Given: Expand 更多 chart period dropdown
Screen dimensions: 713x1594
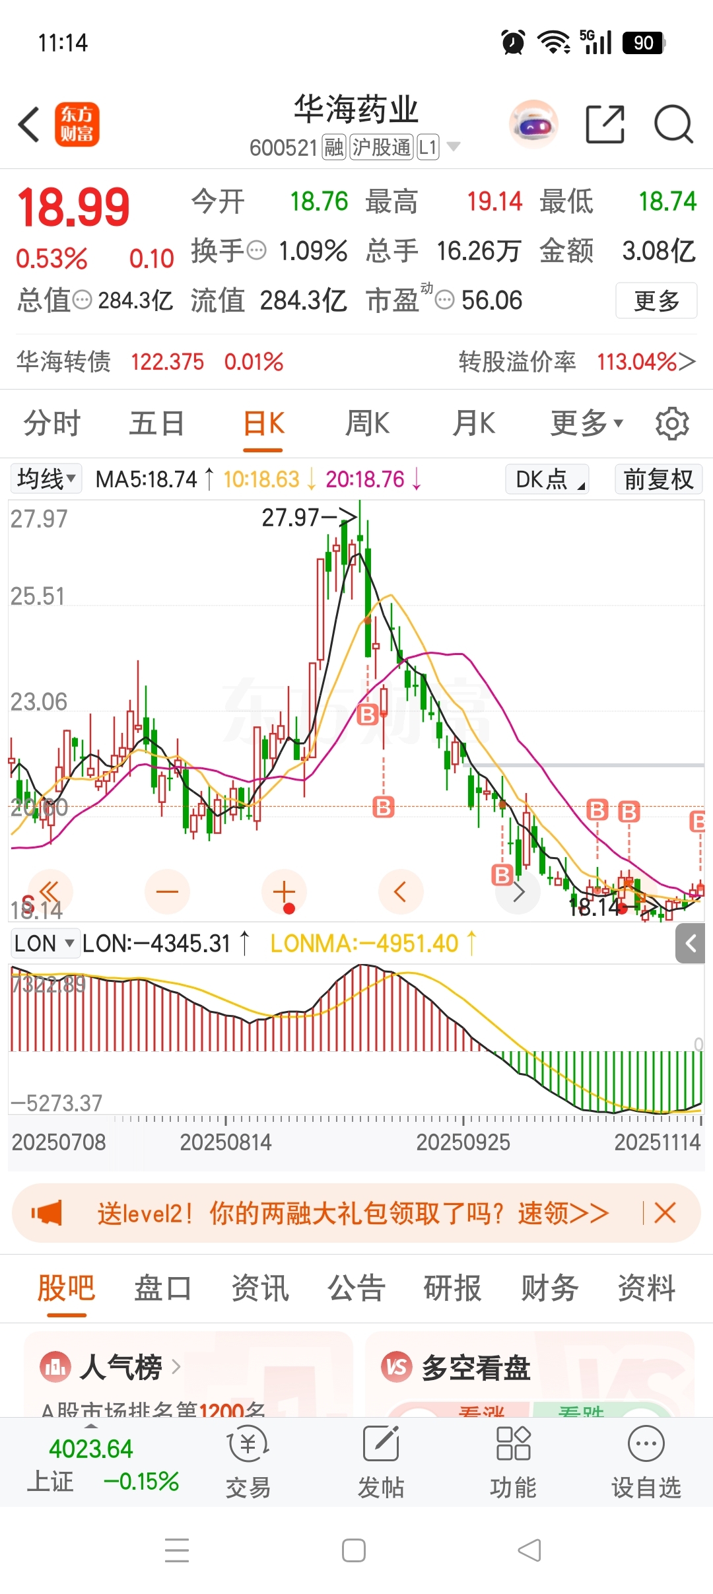Looking at the screenshot, I should point(587,424).
